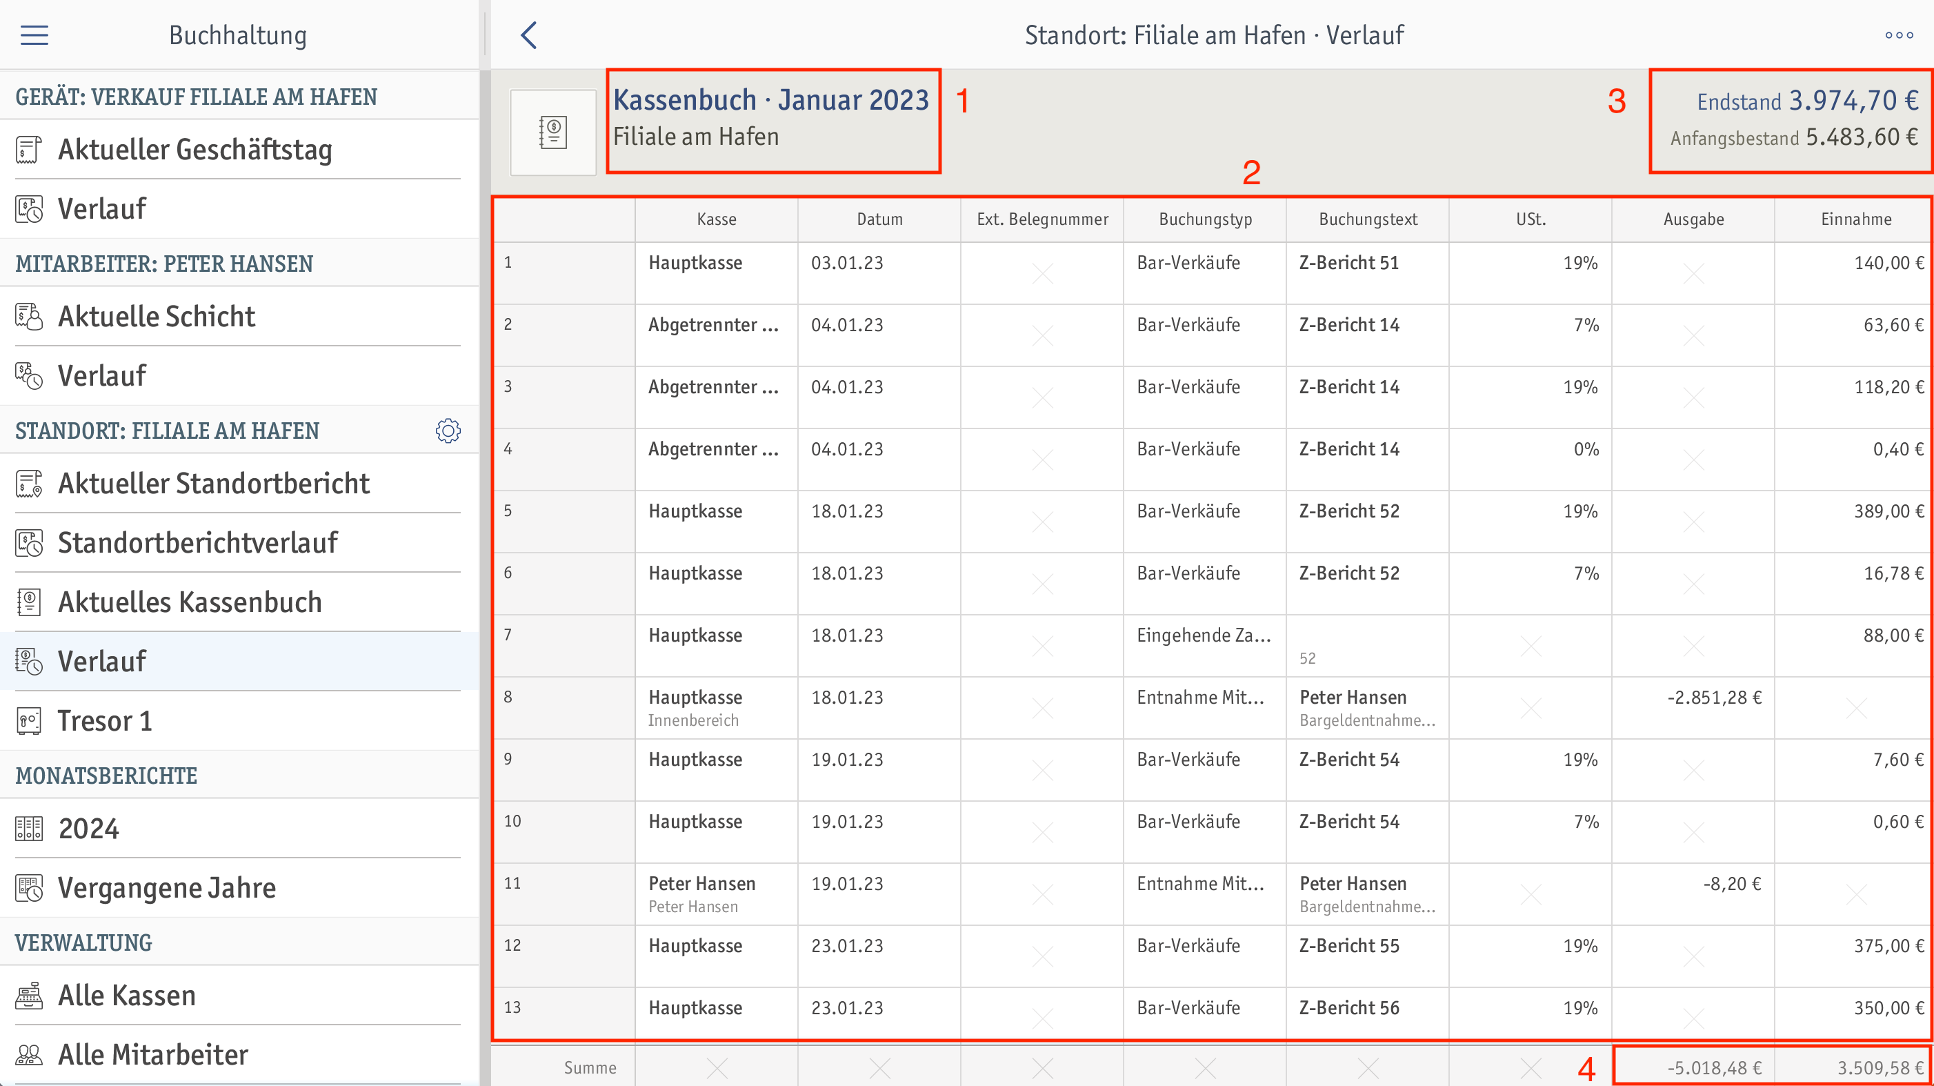Click the Vergangene Jahre archive icon
The image size is (1934, 1086).
[x=28, y=888]
